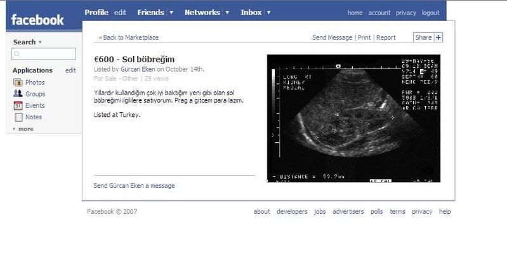
Task: Open the Inbox menu item
Action: [251, 12]
